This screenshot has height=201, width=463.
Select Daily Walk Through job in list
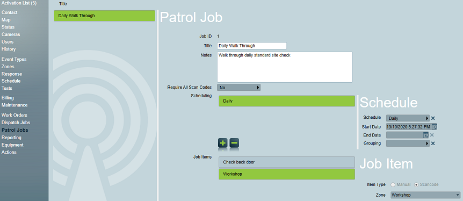(105, 16)
